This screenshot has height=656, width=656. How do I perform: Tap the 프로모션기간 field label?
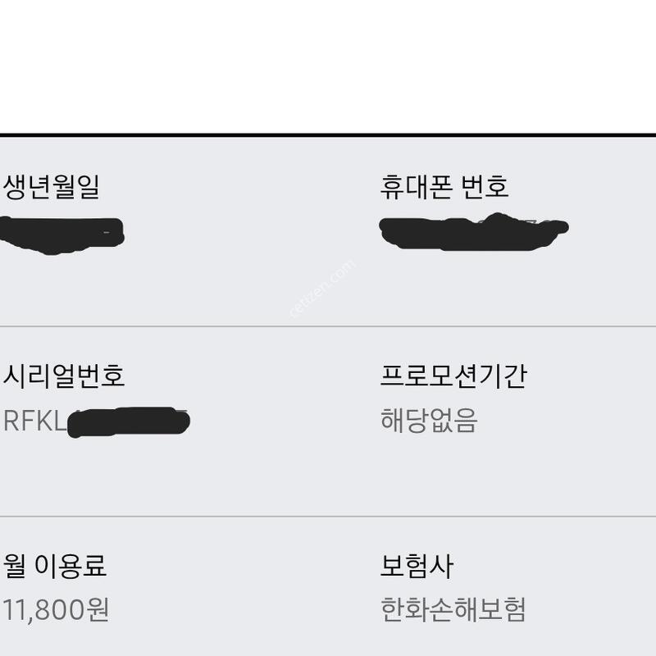click(x=453, y=376)
